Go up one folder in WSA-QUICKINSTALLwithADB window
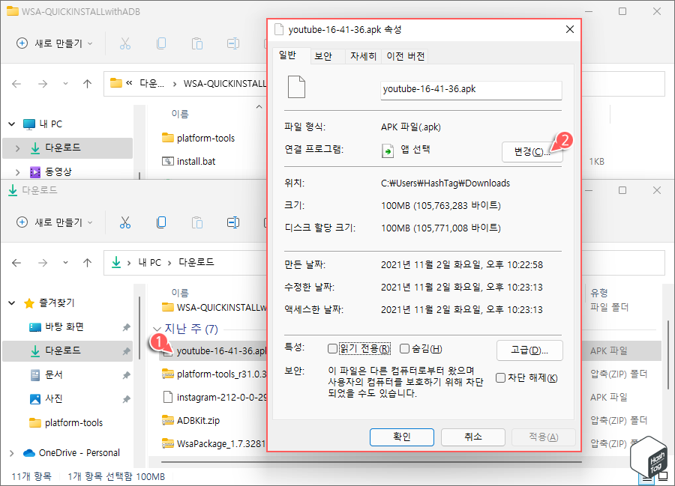The width and height of the screenshot is (675, 486). pos(88,84)
